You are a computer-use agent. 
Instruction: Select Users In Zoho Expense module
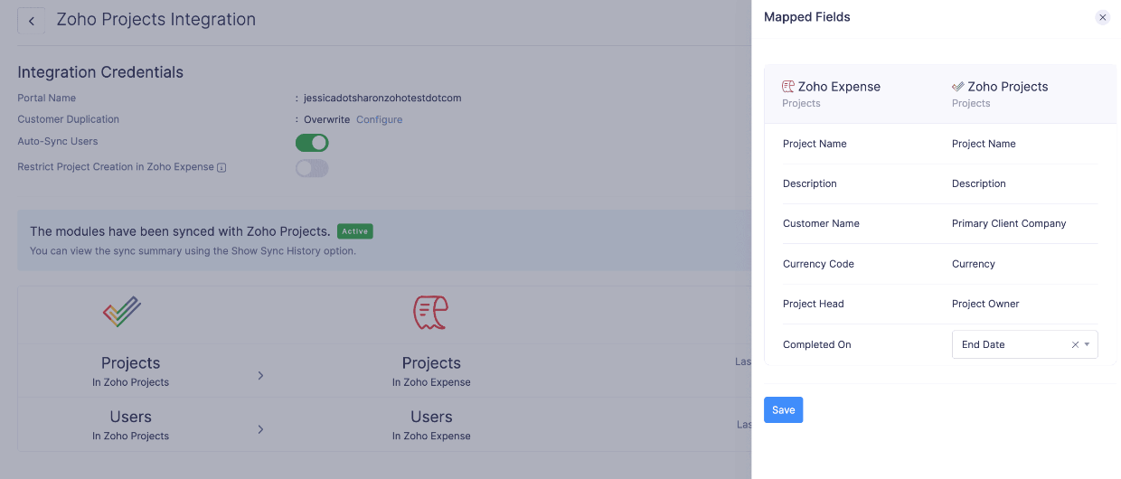pyautogui.click(x=431, y=425)
